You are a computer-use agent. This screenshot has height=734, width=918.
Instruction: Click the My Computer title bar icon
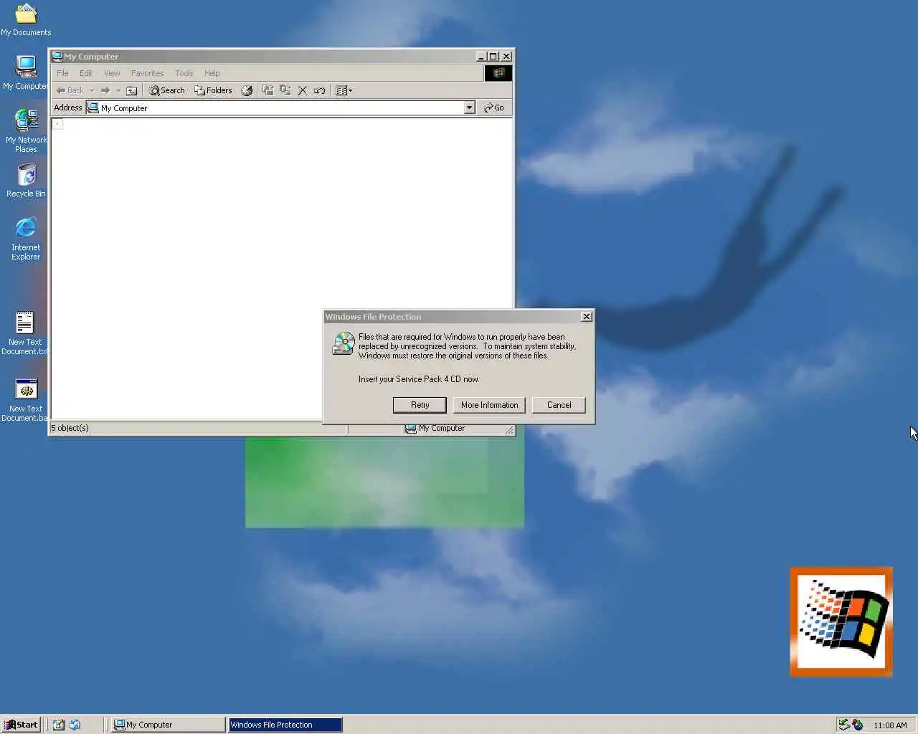57,56
